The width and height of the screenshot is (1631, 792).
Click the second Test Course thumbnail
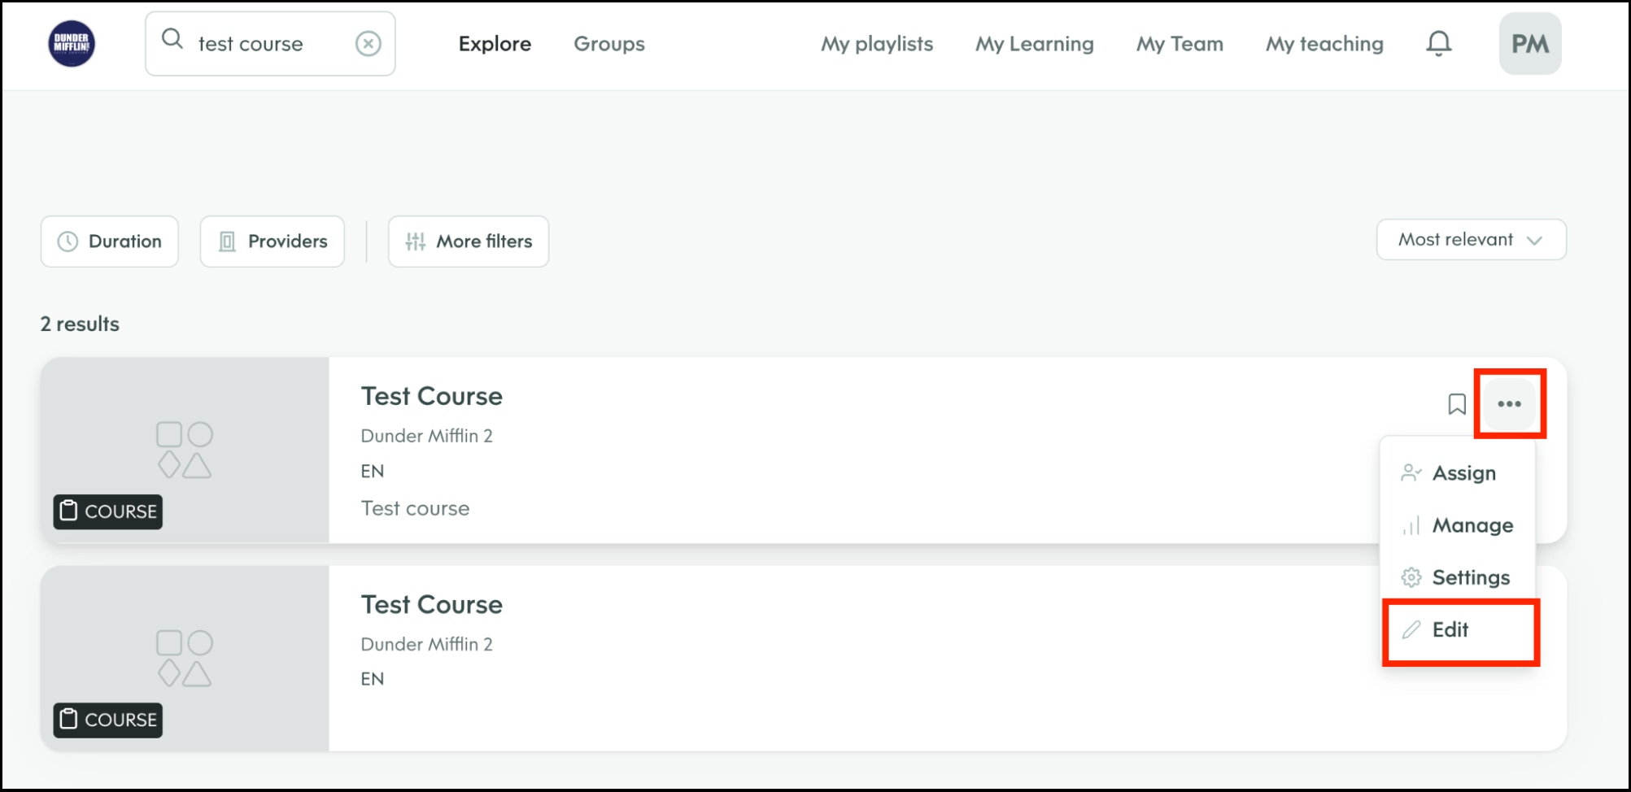pyautogui.click(x=185, y=658)
